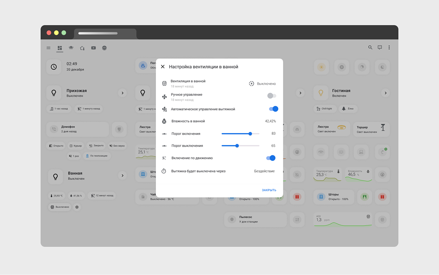Activate the sun scene button above Гостиная
This screenshot has height=275, width=439.
(x=321, y=67)
